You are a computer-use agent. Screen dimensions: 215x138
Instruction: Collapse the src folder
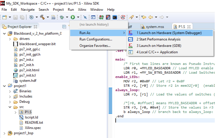point(10,107)
